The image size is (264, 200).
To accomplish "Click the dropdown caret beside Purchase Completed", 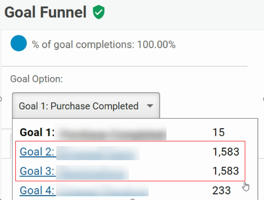I will (150, 106).
